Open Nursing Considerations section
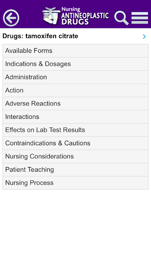This screenshot has height=268, width=151. point(75,156)
